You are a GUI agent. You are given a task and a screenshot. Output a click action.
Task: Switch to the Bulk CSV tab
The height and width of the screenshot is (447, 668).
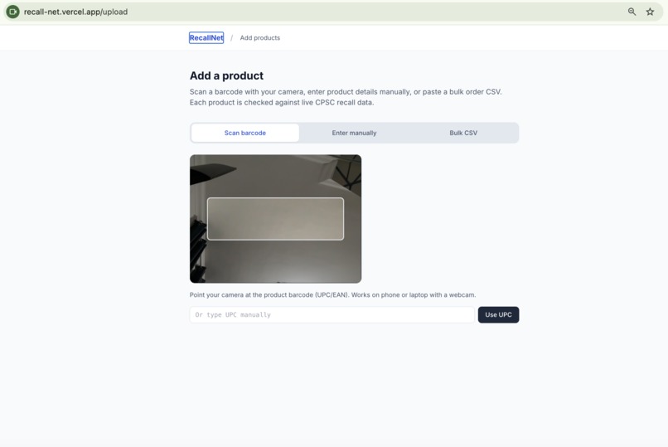(463, 133)
